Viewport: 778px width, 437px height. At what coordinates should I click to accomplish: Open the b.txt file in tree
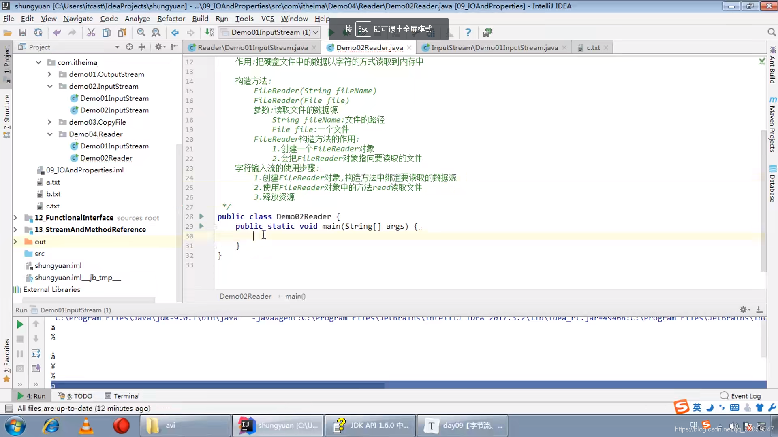coord(53,194)
